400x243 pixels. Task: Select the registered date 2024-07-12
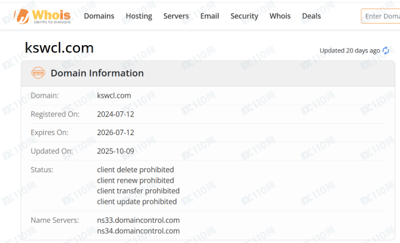(x=115, y=114)
